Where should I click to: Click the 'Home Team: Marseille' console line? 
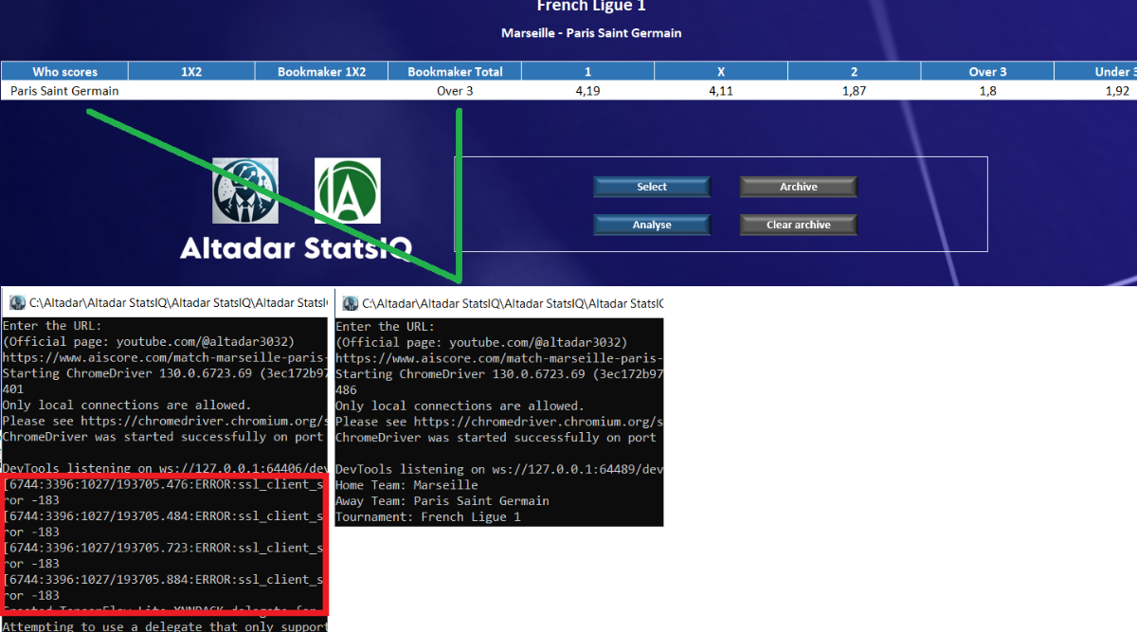click(x=406, y=485)
